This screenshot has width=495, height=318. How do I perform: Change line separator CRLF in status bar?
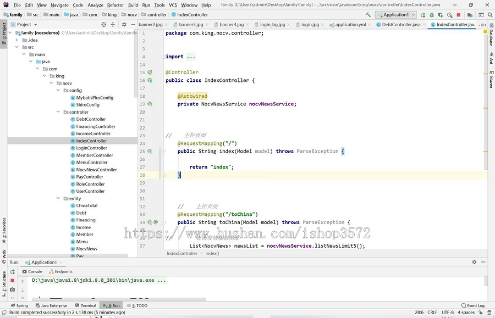tap(432, 313)
